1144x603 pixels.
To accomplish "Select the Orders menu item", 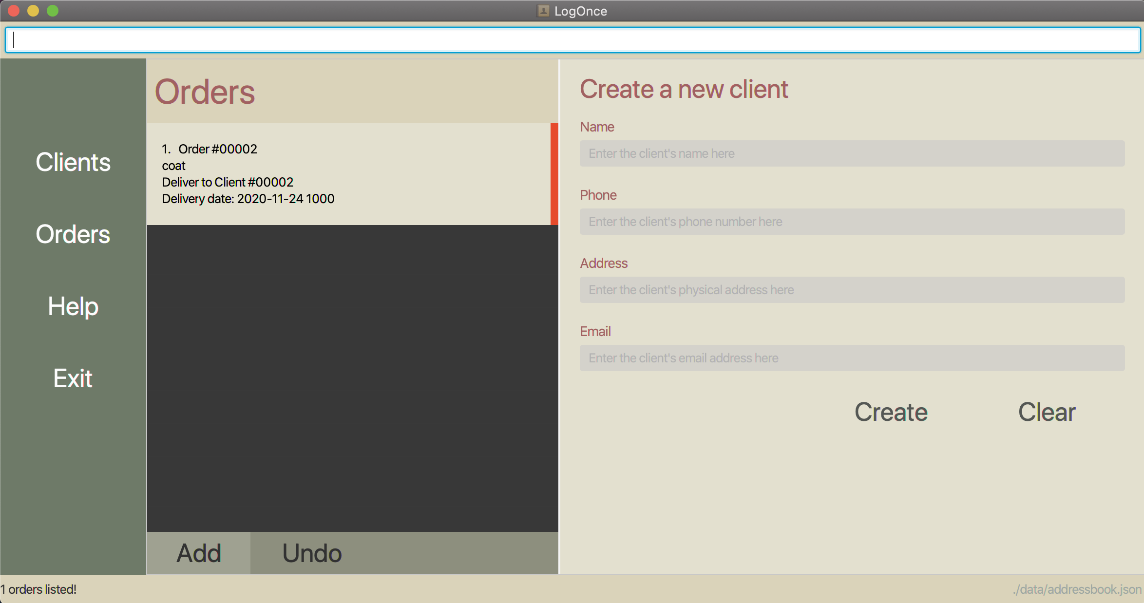I will tap(73, 233).
